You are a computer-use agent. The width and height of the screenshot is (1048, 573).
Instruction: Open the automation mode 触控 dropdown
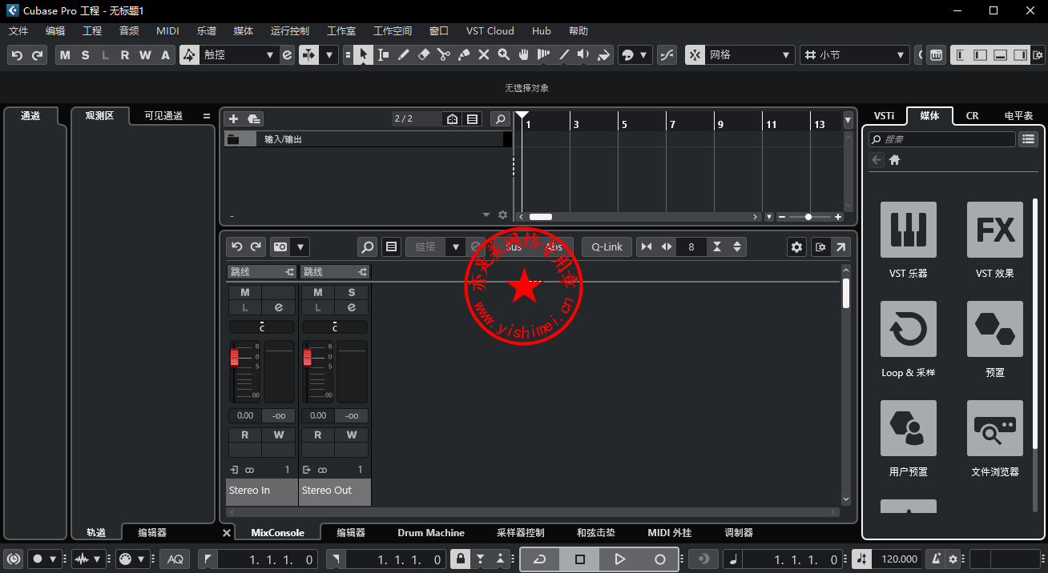pyautogui.click(x=238, y=55)
